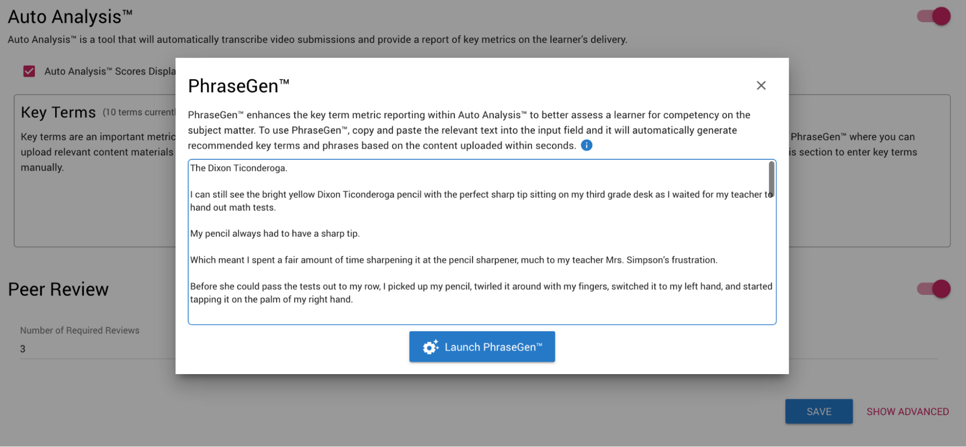
Task: Click the "My pencil always had" sentence
Action: coord(274,234)
